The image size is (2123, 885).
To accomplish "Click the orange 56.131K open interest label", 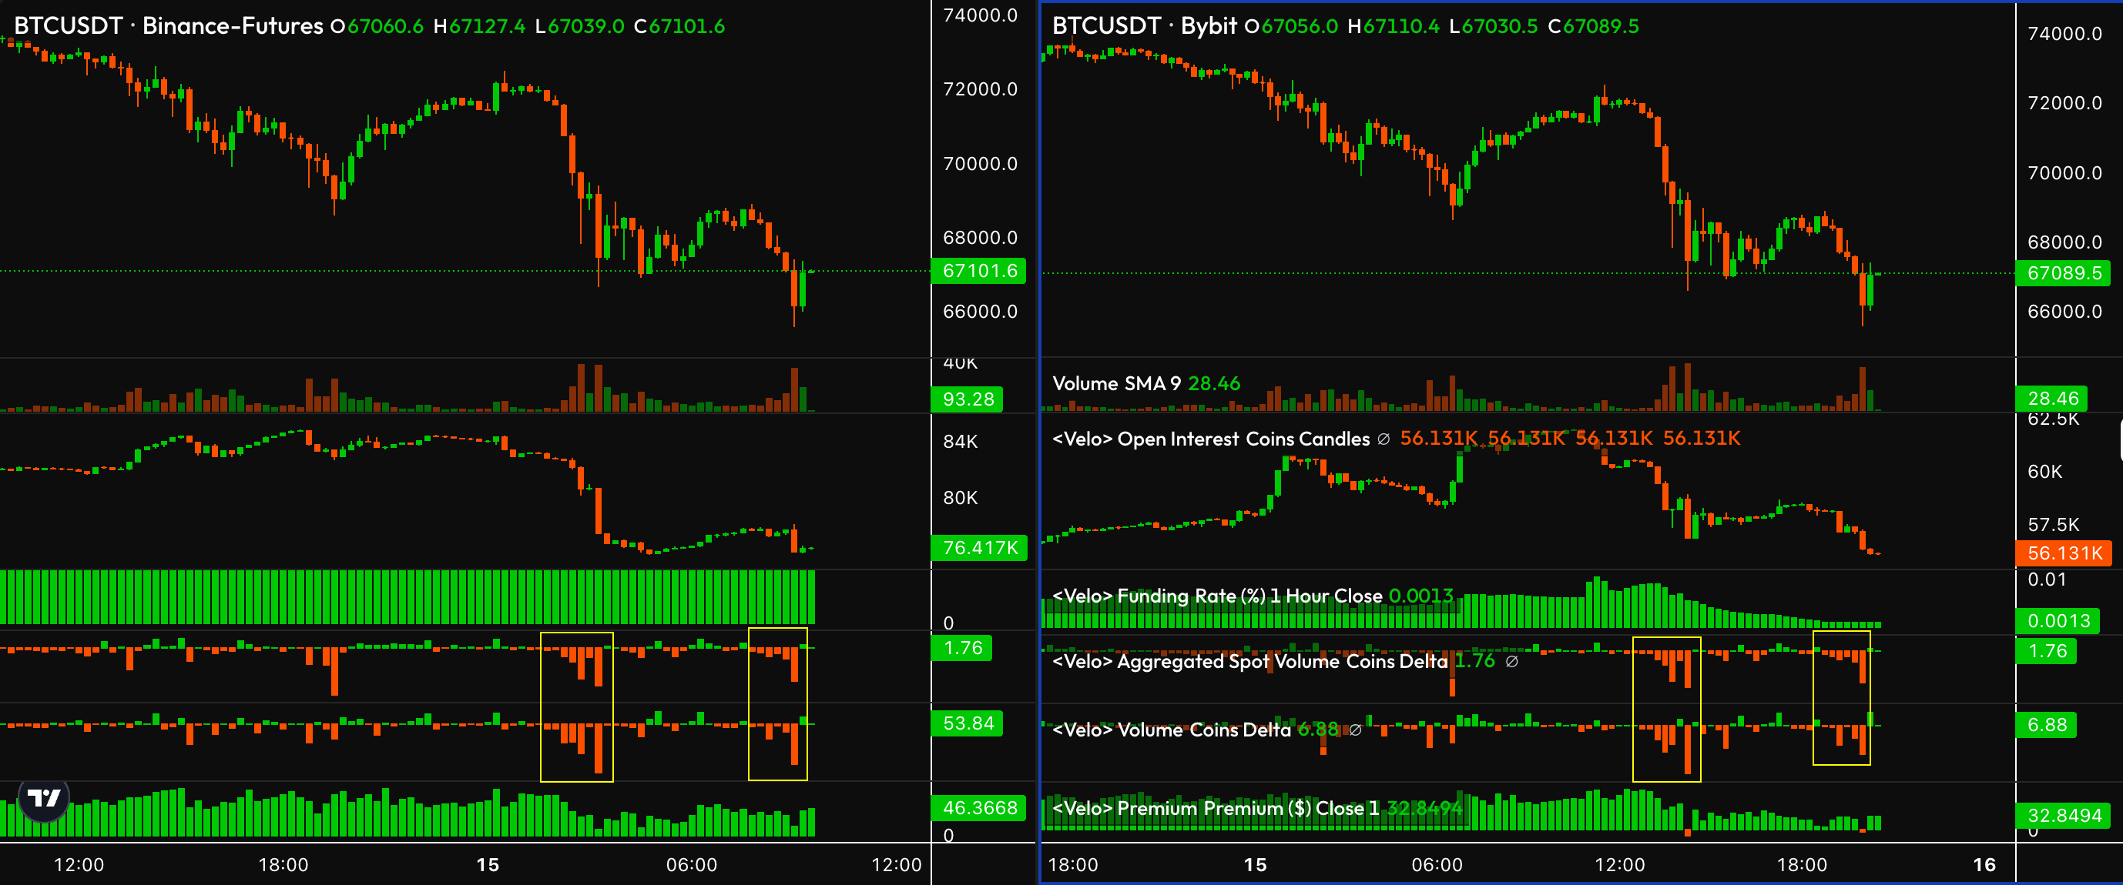I will (x=2063, y=553).
